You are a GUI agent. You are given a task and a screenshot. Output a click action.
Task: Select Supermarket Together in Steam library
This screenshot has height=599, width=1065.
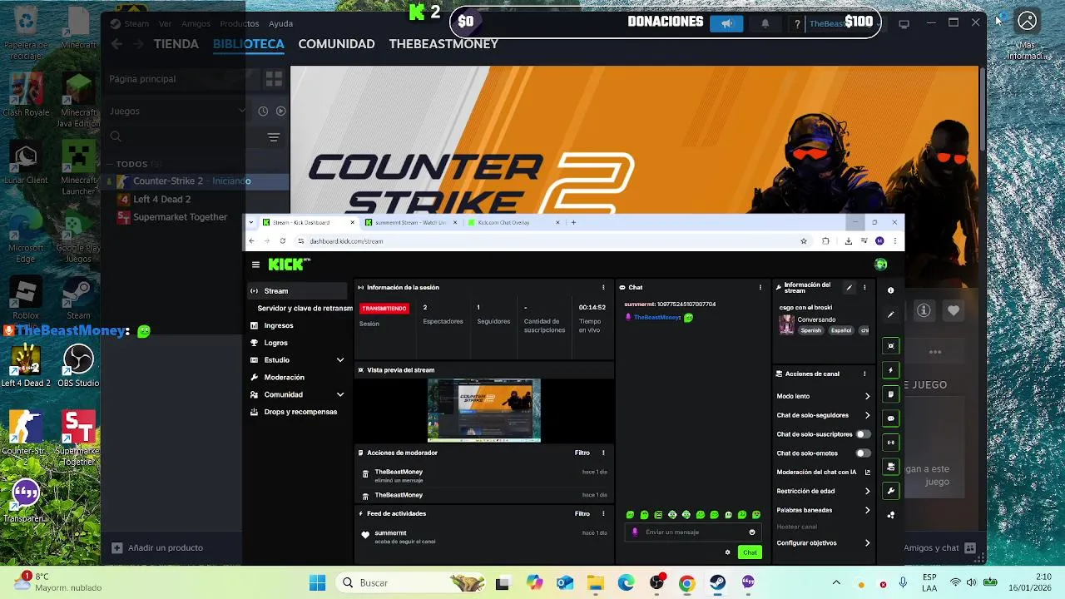pos(181,217)
